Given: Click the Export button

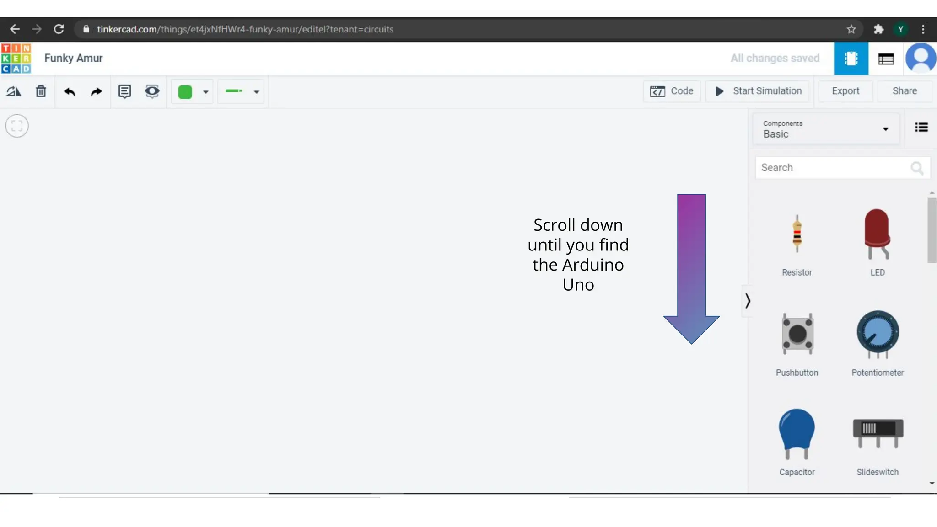Looking at the screenshot, I should (x=845, y=91).
